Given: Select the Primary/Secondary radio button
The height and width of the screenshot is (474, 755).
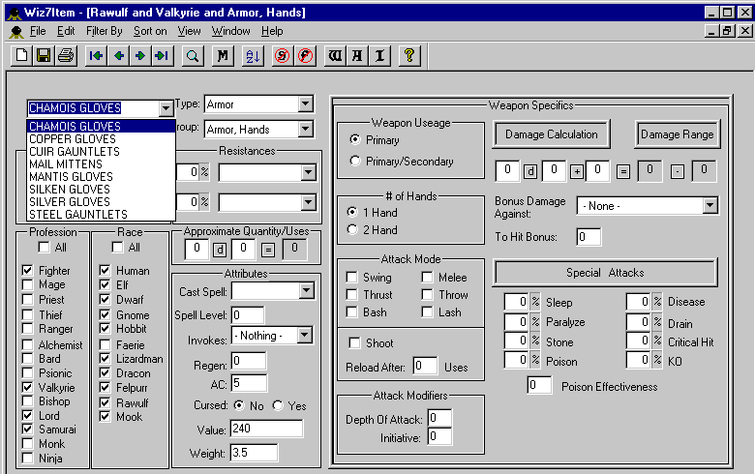Looking at the screenshot, I should tap(355, 161).
